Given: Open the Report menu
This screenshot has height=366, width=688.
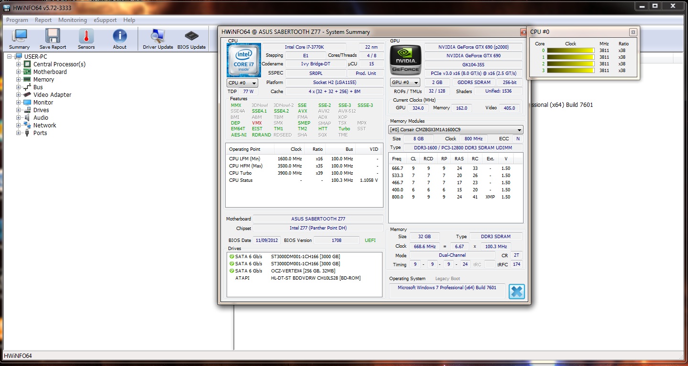Looking at the screenshot, I should 43,20.
